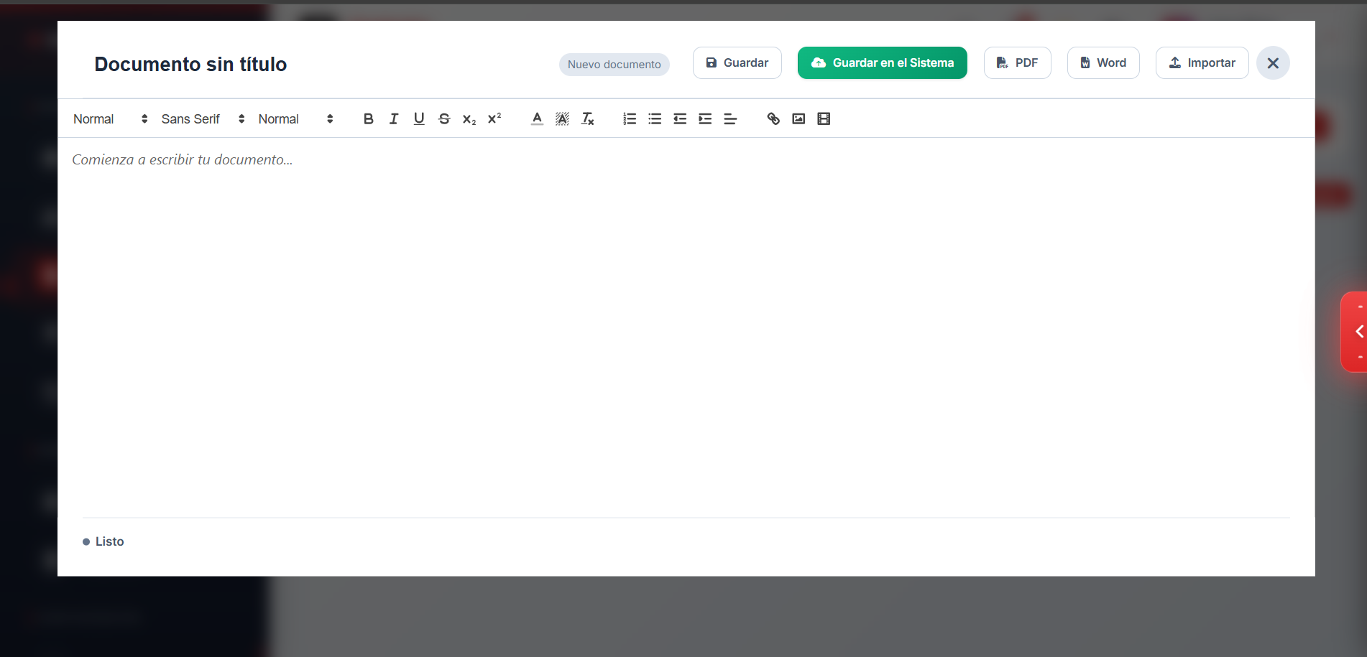The image size is (1367, 657).
Task: Close the document editor dialog
Action: (1273, 63)
